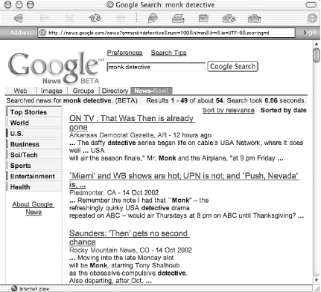The height and width of the screenshot is (292, 321).
Task: Click the go button beside address
Action: click(310, 33)
